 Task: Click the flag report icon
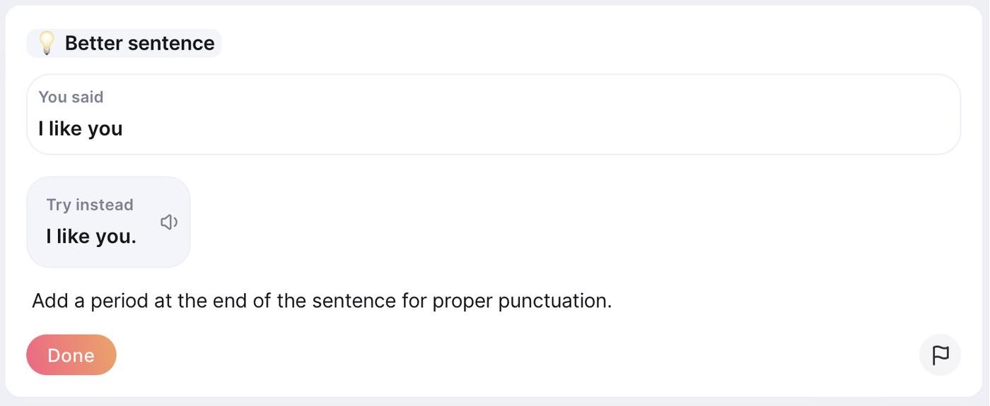(940, 355)
